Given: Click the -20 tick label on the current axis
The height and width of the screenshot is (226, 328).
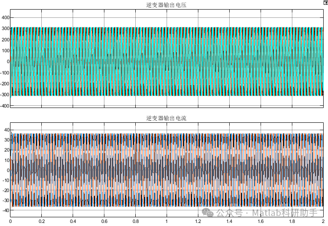Looking at the screenshot, I should tap(6, 190).
